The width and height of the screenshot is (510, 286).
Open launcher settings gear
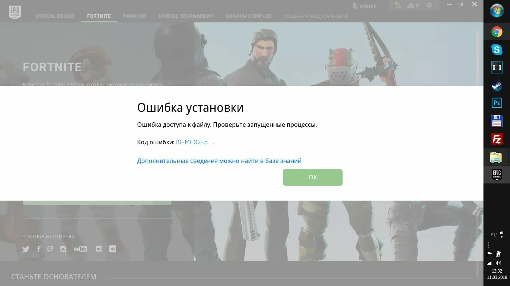[429, 5]
